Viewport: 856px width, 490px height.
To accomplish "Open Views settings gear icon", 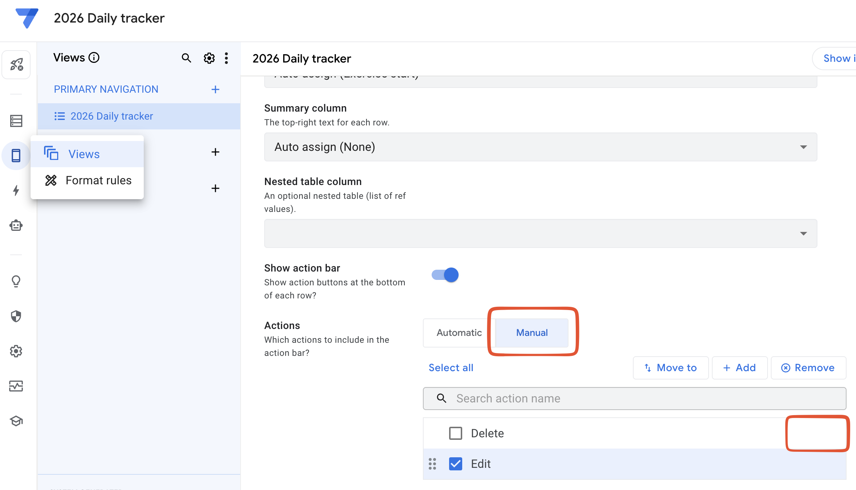I will pos(209,58).
